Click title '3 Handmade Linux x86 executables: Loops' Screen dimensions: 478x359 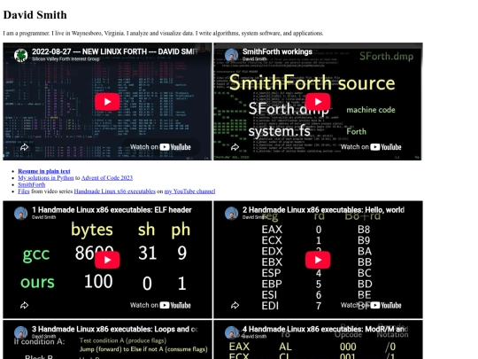(115, 329)
